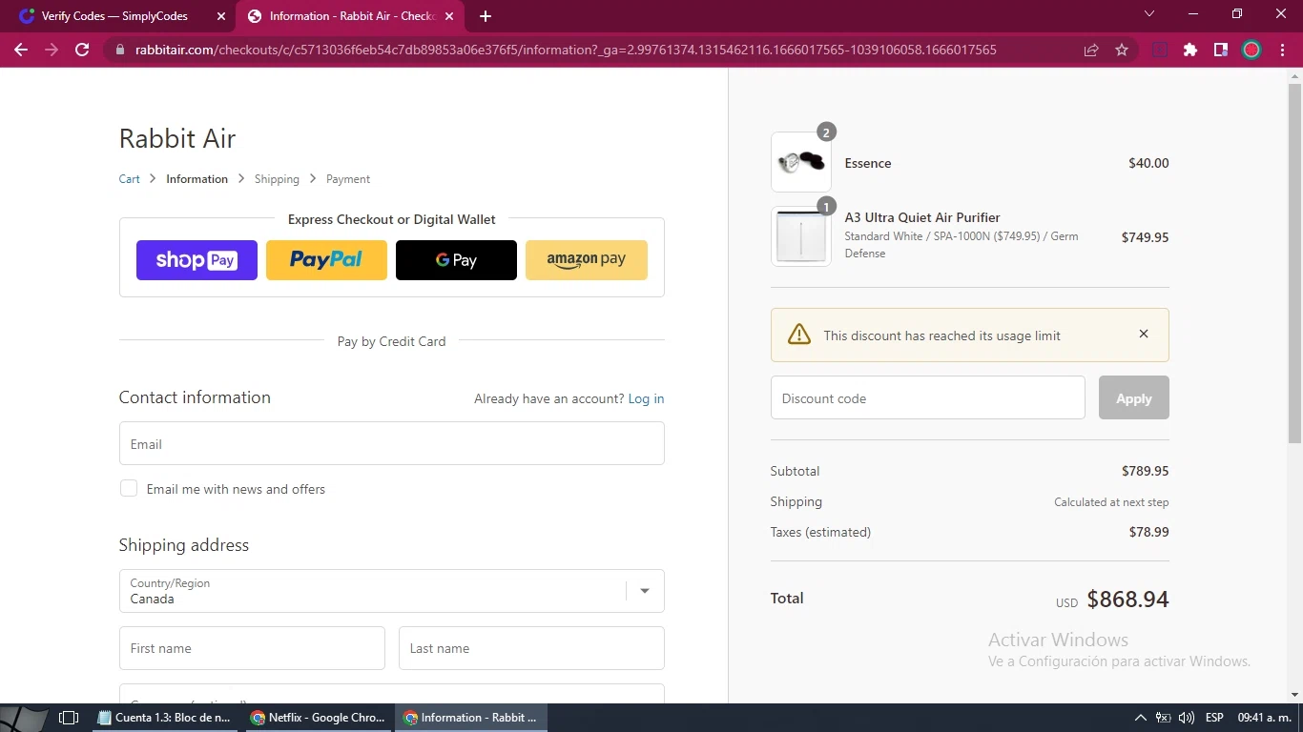Share this page using address bar icon
Screen dimensions: 1303x732
pyautogui.click(x=1091, y=50)
